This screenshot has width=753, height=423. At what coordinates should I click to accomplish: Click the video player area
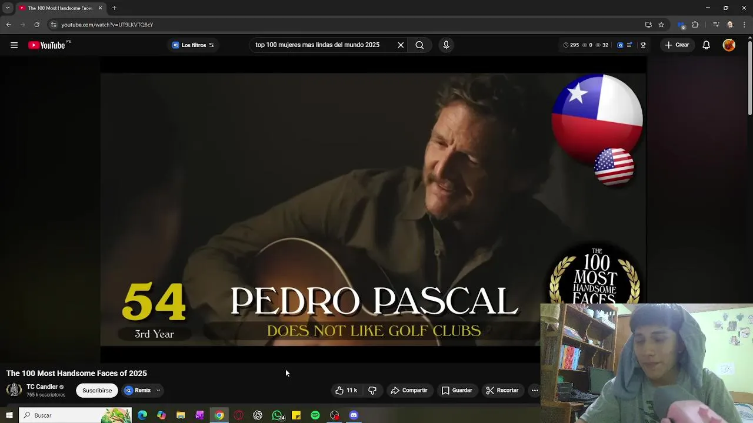pos(374,210)
